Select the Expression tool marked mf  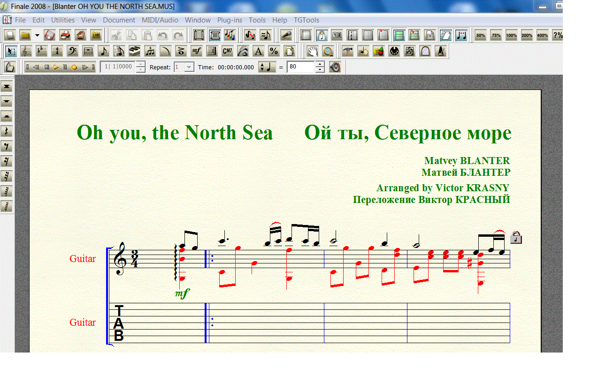point(197,51)
